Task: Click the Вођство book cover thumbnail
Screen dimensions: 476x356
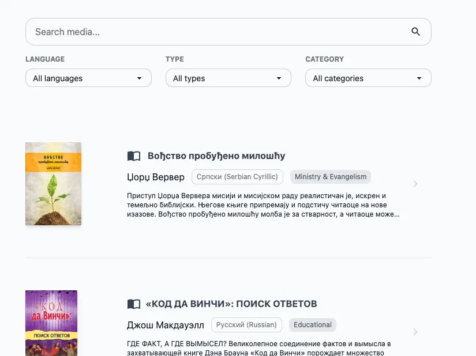Action: [x=53, y=183]
